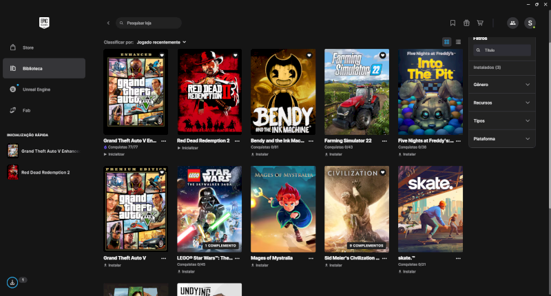Click Instalar under Mages of Mystralia
This screenshot has width=551, height=296.
point(260,265)
